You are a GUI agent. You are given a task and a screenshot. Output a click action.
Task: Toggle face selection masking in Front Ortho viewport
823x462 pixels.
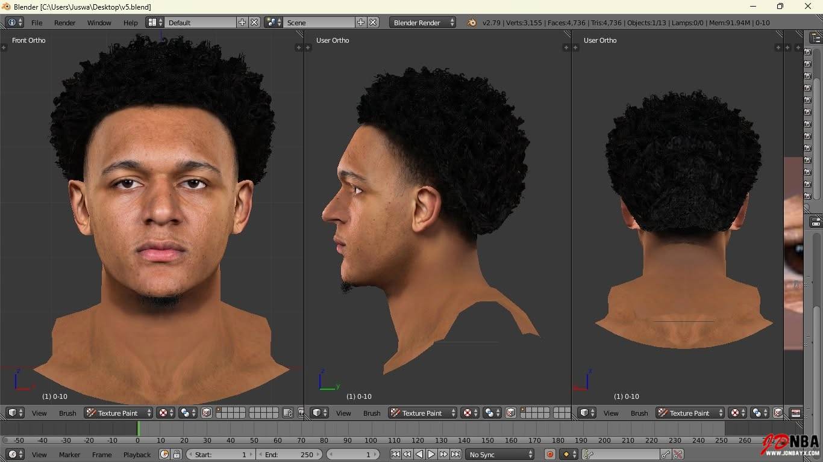207,413
